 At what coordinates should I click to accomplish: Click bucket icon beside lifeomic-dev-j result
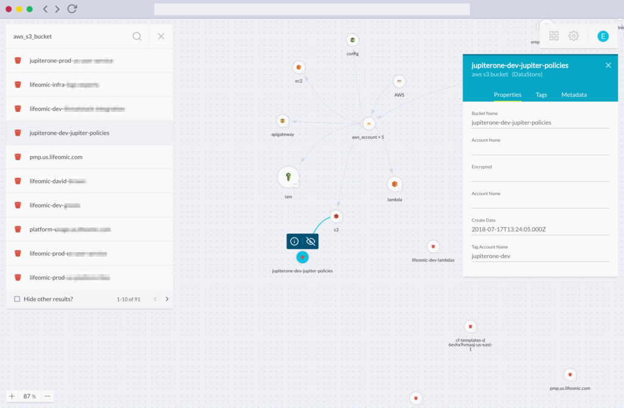tap(18, 205)
